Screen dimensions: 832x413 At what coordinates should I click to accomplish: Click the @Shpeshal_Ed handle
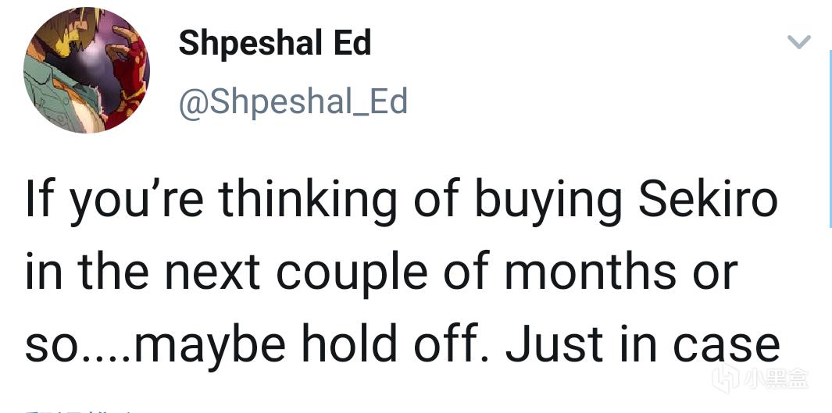tap(293, 102)
